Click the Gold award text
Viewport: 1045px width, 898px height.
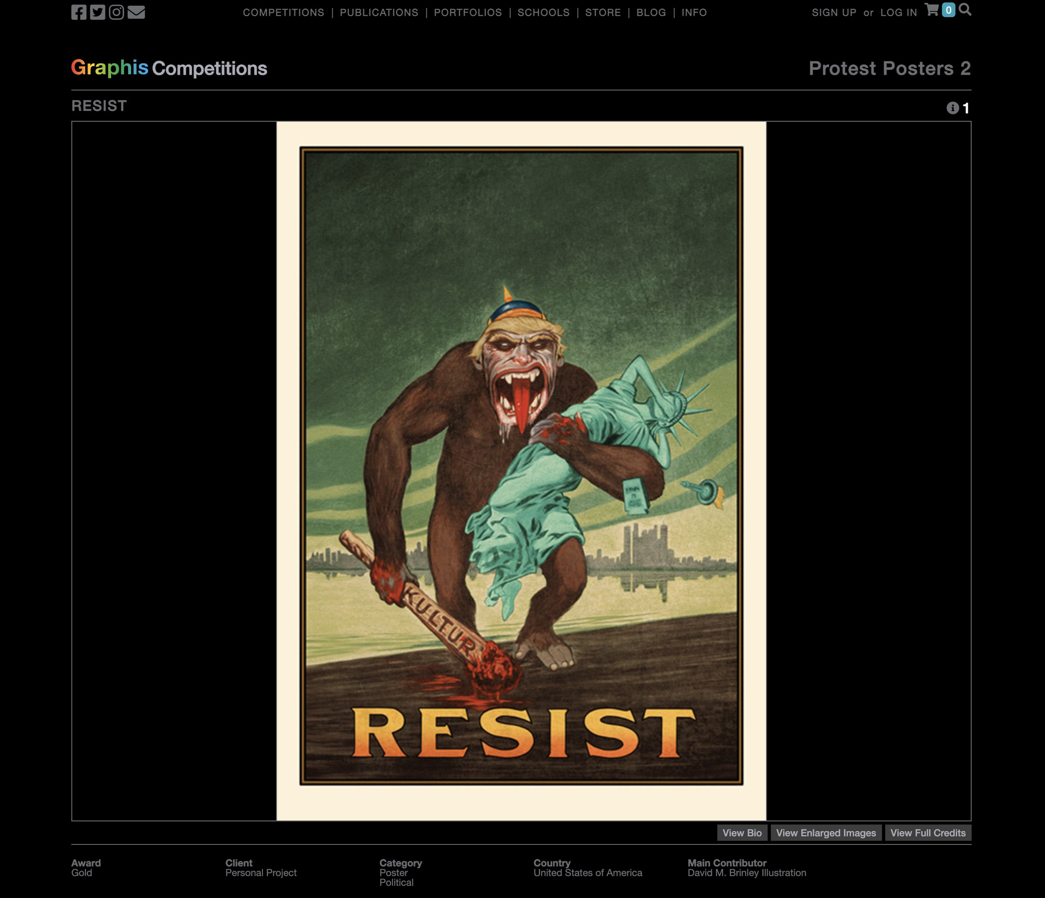[82, 873]
